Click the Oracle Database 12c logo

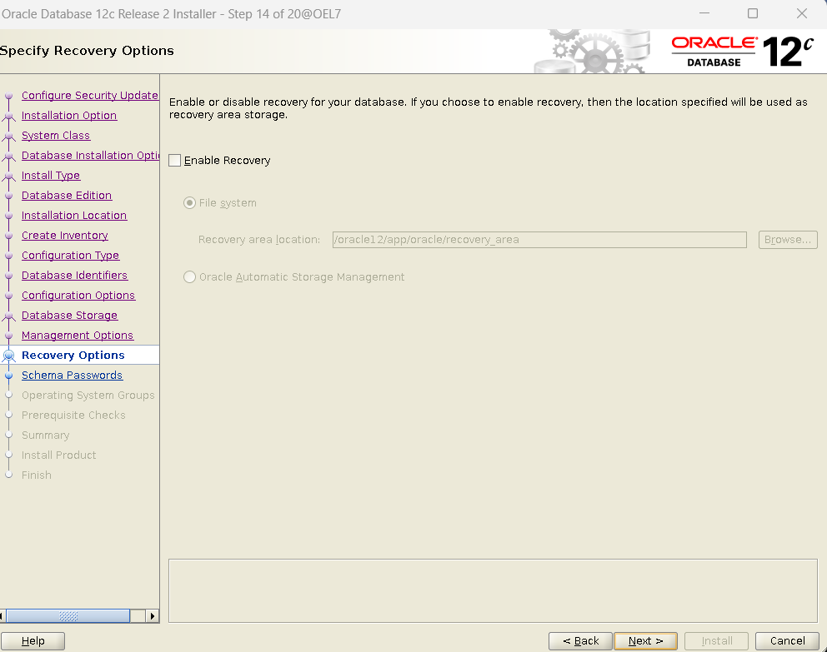(743, 51)
